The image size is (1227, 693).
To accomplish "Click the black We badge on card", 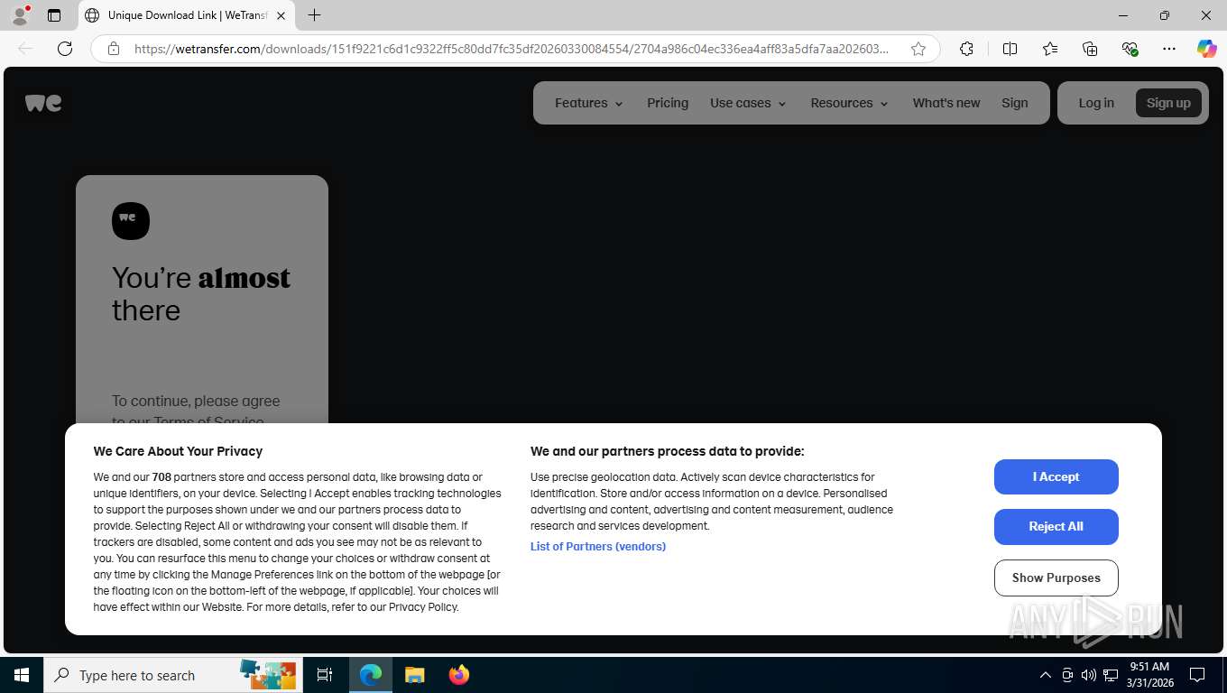I will [131, 221].
